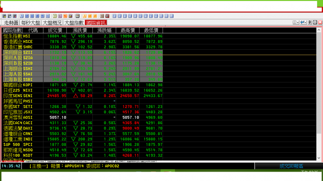Click the 國際指數 column header
Viewport: 323px width, 181px height.
pos(12,30)
